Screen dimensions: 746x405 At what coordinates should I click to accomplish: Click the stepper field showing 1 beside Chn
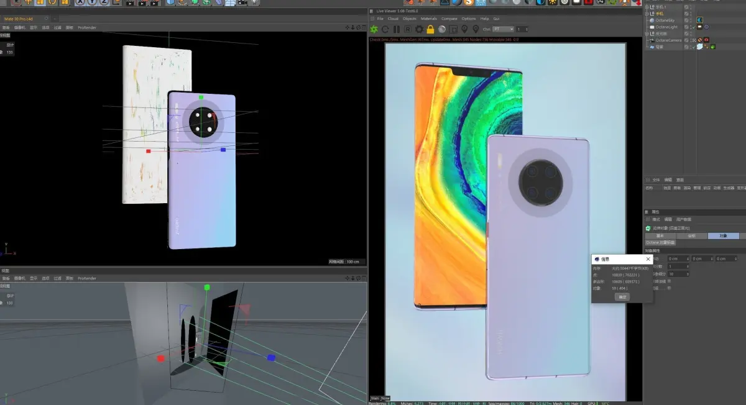tap(522, 29)
